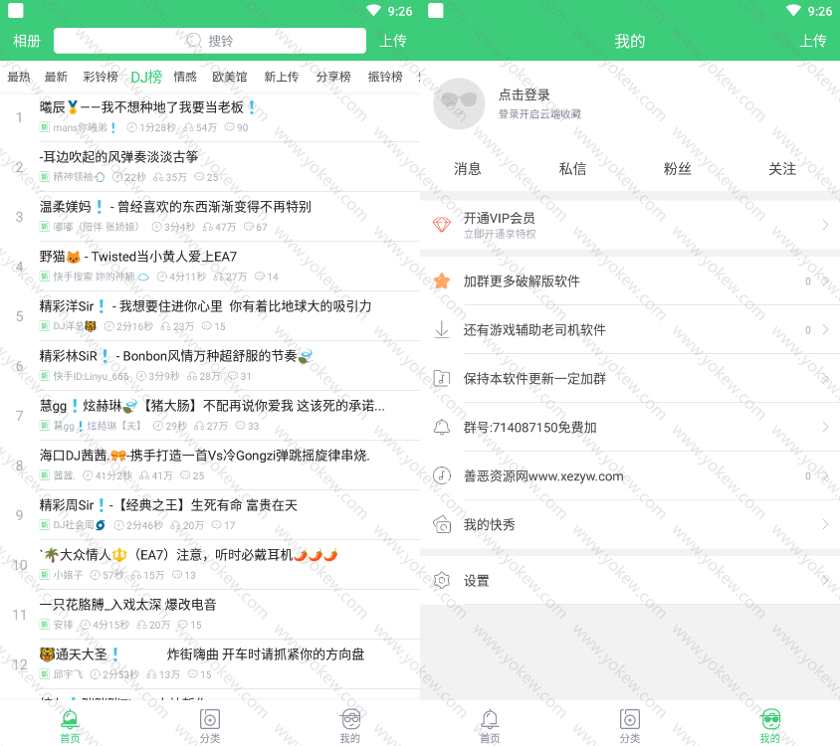The image size is (840, 746).
Task: Expand the 群号:714087150免费加 row arrow
Action: [x=825, y=428]
